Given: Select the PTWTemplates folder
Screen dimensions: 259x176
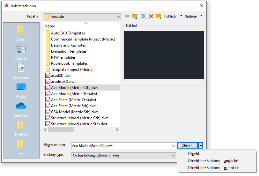Looking at the screenshot, I should click(61, 57).
